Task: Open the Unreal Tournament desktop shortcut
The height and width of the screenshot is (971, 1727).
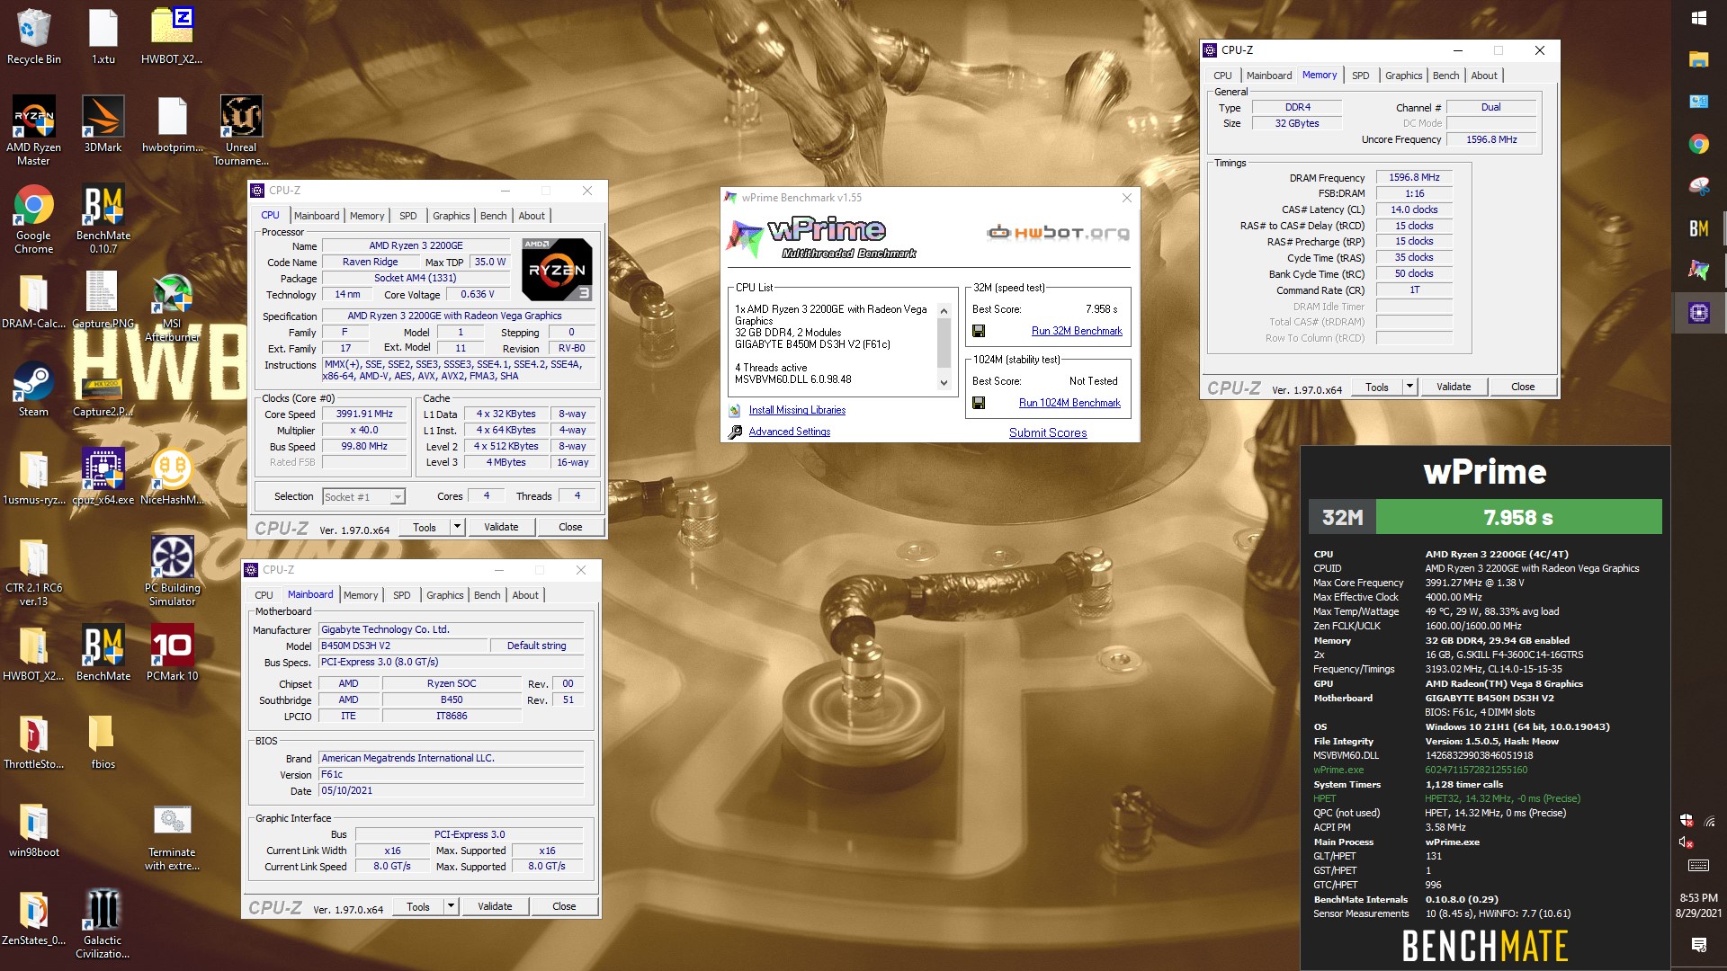Action: click(241, 130)
